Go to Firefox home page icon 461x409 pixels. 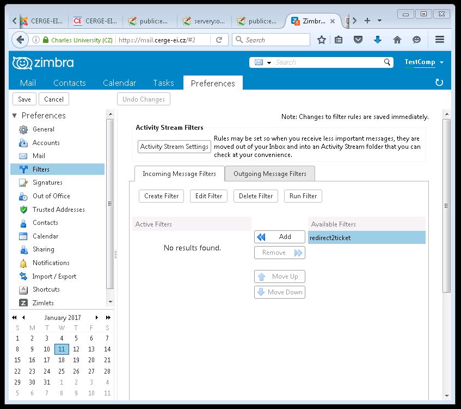coord(397,40)
